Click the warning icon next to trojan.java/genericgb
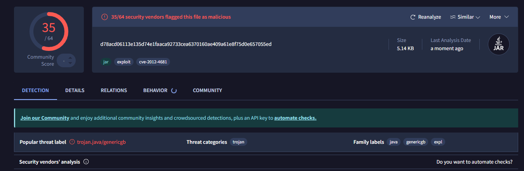 pos(72,142)
